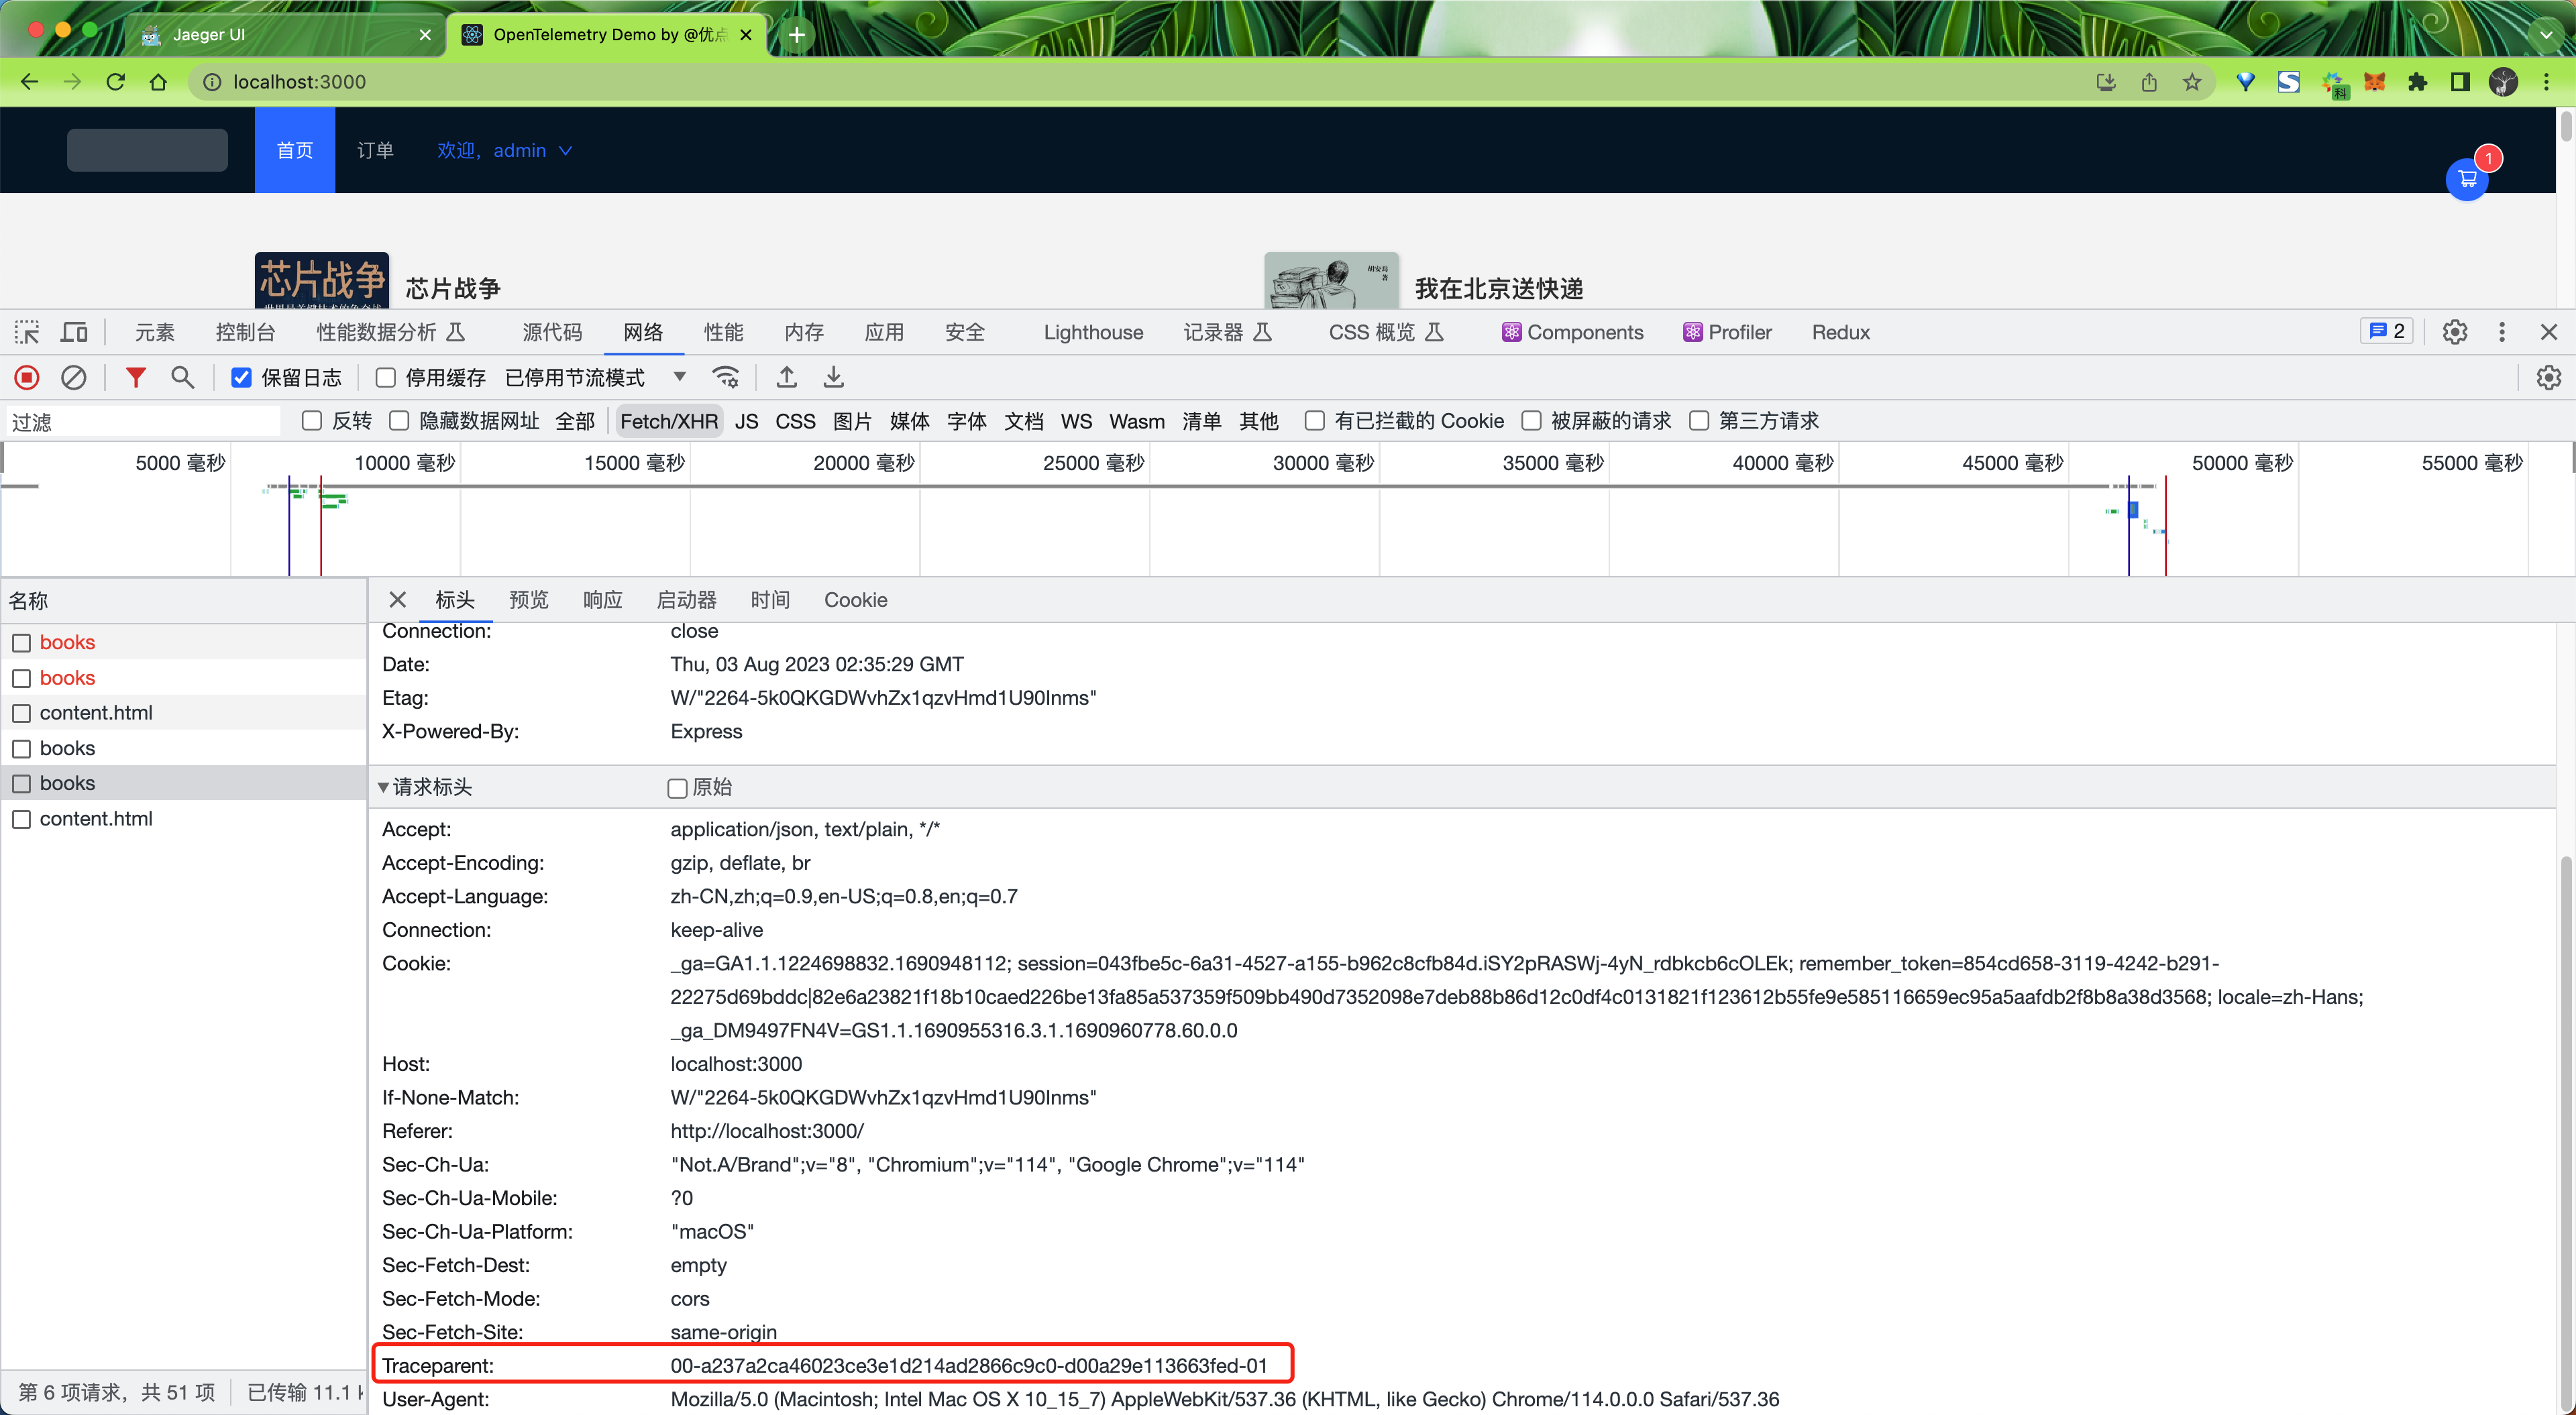Screen dimensions: 2576x1415
Task: Activate the inspect element picker icon
Action: (27, 332)
